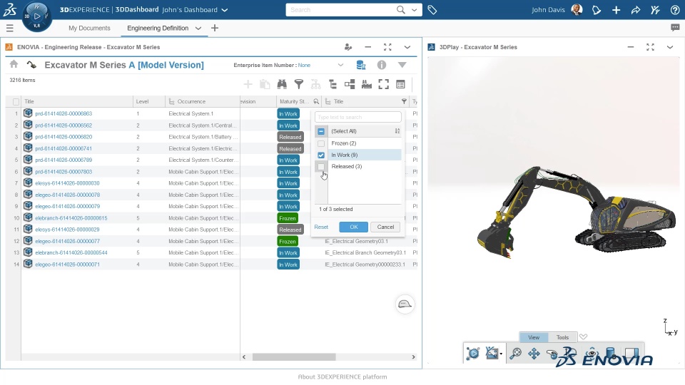Check the Released (3) filter option
685x385 pixels.
coord(321,166)
